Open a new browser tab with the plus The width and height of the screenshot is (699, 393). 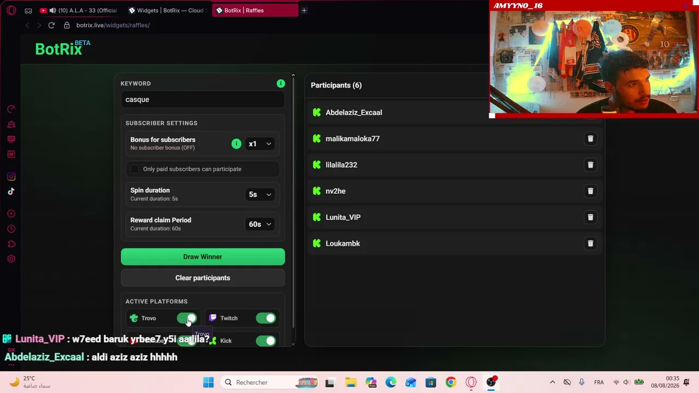pos(304,10)
